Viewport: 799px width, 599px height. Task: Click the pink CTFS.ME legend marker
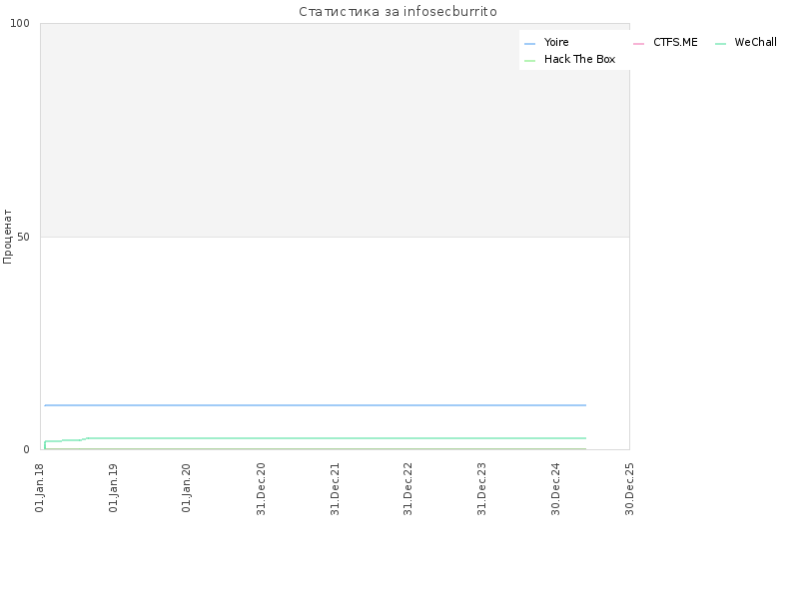pos(638,44)
